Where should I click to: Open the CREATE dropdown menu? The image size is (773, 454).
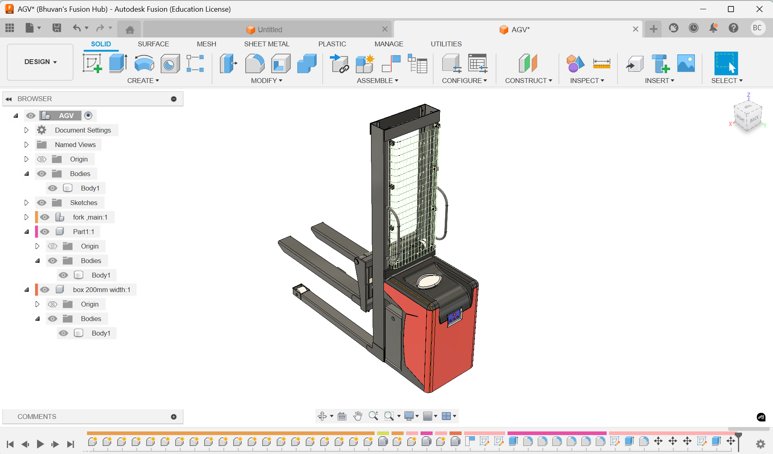pos(143,81)
